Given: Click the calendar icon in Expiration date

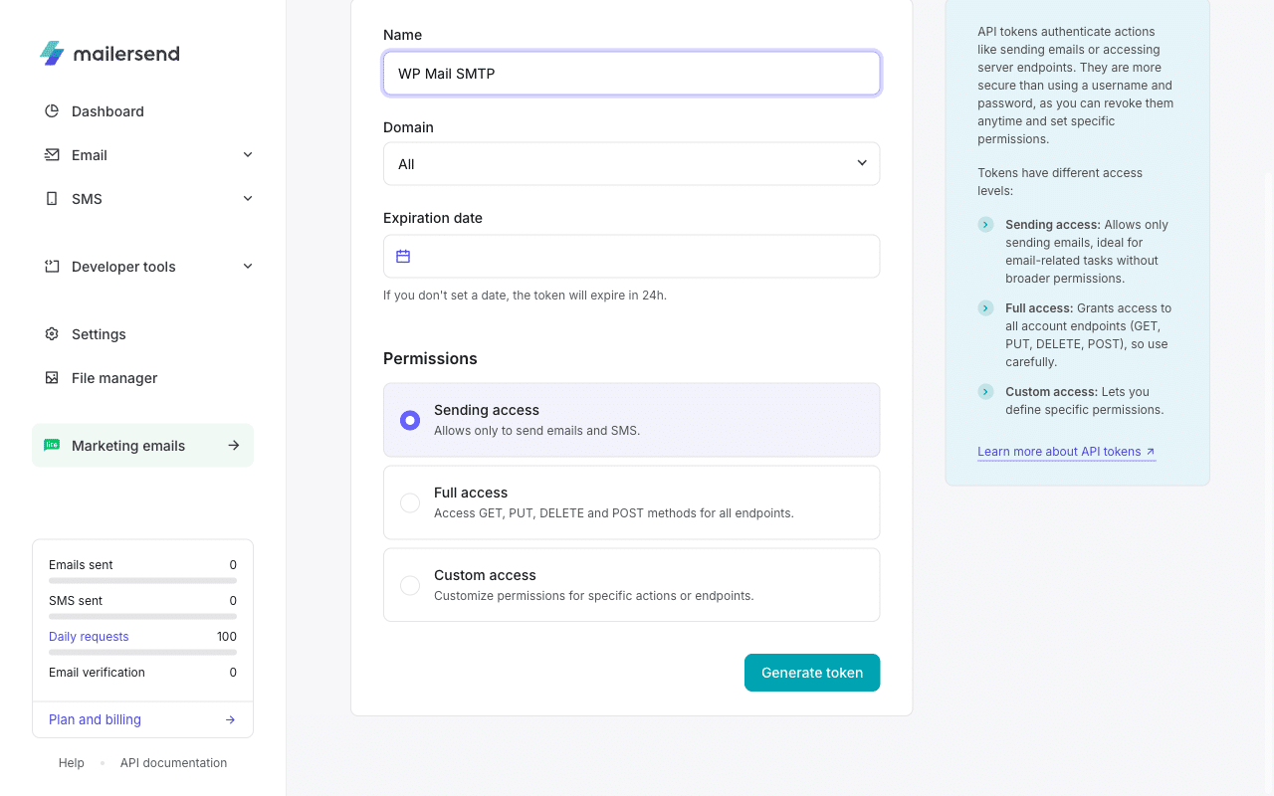Looking at the screenshot, I should [x=402, y=256].
